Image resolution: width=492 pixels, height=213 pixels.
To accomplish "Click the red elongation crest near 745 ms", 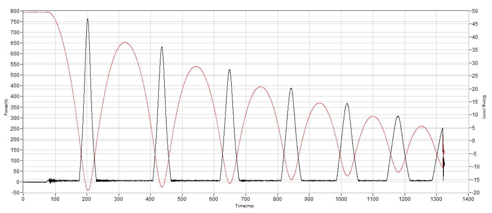I will pos(260,87).
